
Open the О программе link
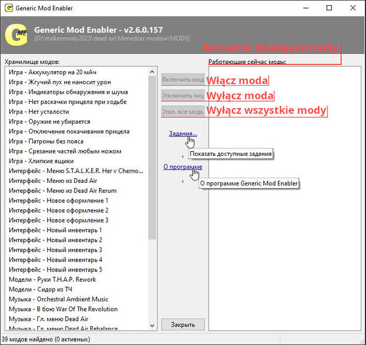tap(182, 167)
